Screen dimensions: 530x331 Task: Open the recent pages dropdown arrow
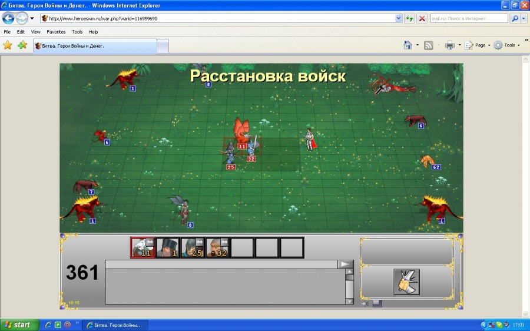(x=32, y=18)
